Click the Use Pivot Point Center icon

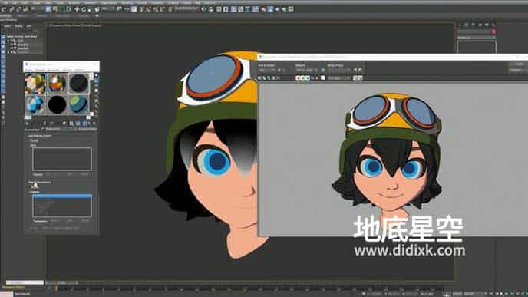(119, 9)
